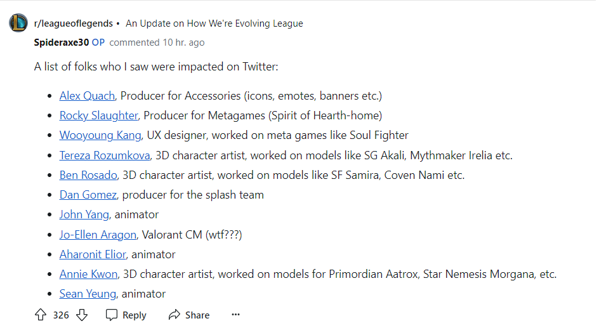
Task: Follow the John Yang link
Action: coord(84,214)
